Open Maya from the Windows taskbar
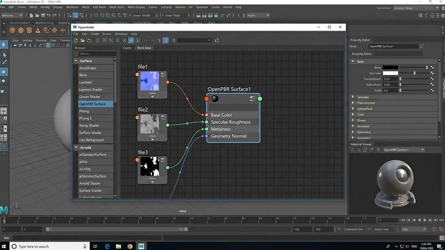 [x=141, y=246]
